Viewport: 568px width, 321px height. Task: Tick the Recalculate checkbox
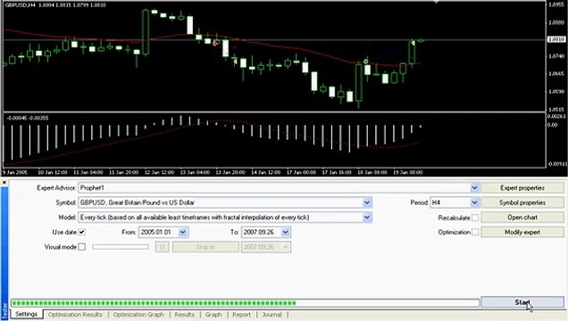click(x=475, y=218)
